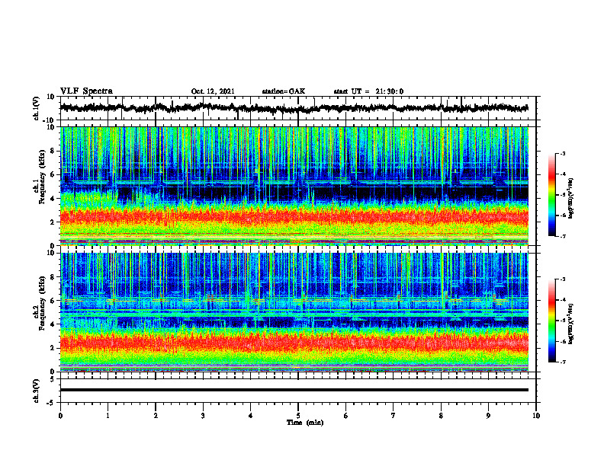Click the "9" minute tick on time axis
Image resolution: width=604 pixels, height=466 pixels.
(488, 416)
